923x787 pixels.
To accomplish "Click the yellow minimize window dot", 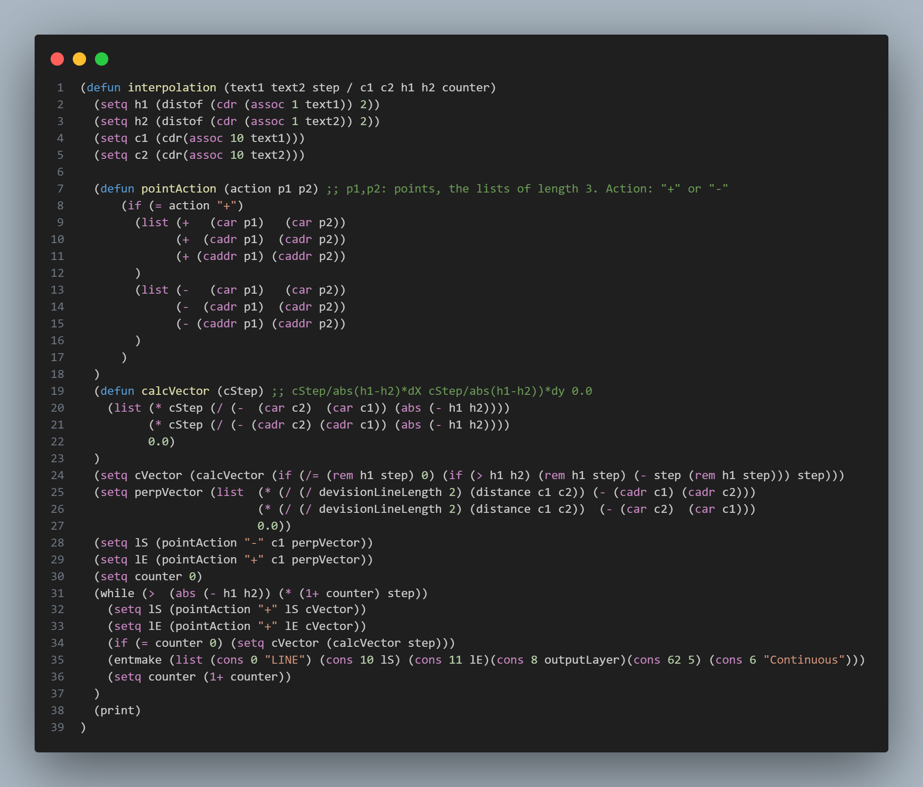I will (x=79, y=59).
